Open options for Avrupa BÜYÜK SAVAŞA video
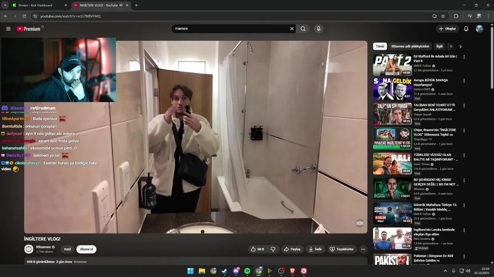The width and height of the screenshot is (494, 277). [x=464, y=81]
